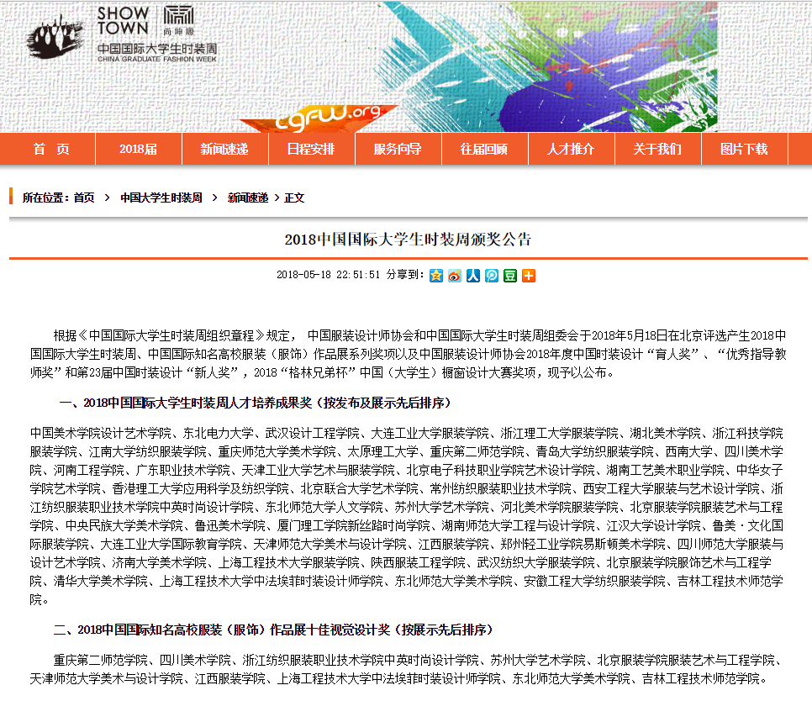The image size is (812, 701).
Task: Go to 人才推介 navigation item
Action: (x=571, y=150)
